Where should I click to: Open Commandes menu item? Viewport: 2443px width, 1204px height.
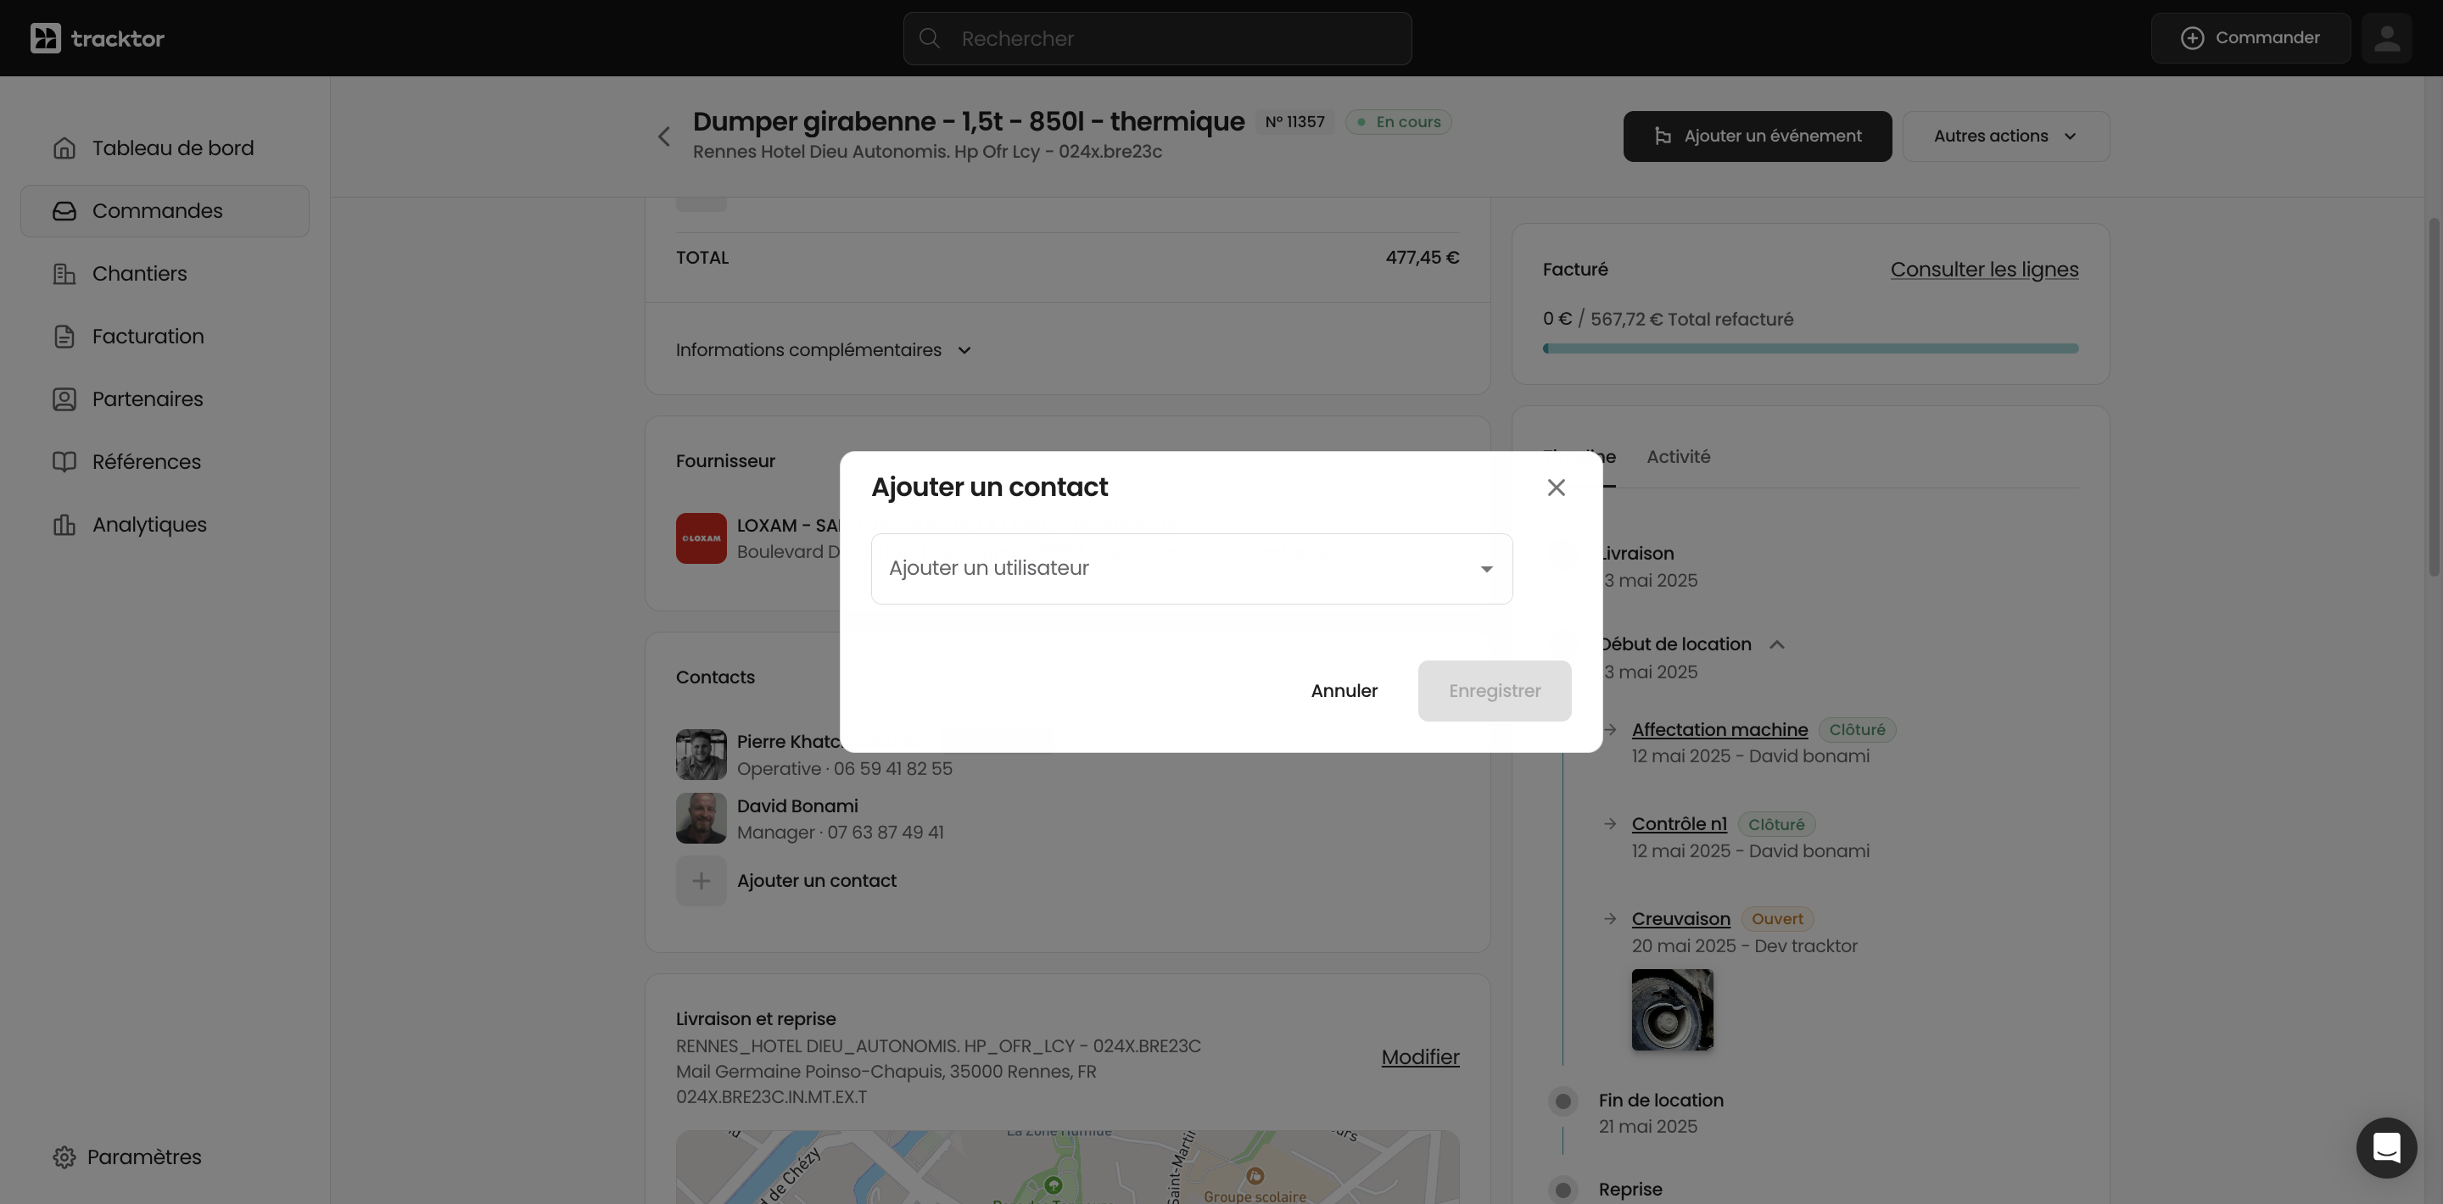coord(165,210)
